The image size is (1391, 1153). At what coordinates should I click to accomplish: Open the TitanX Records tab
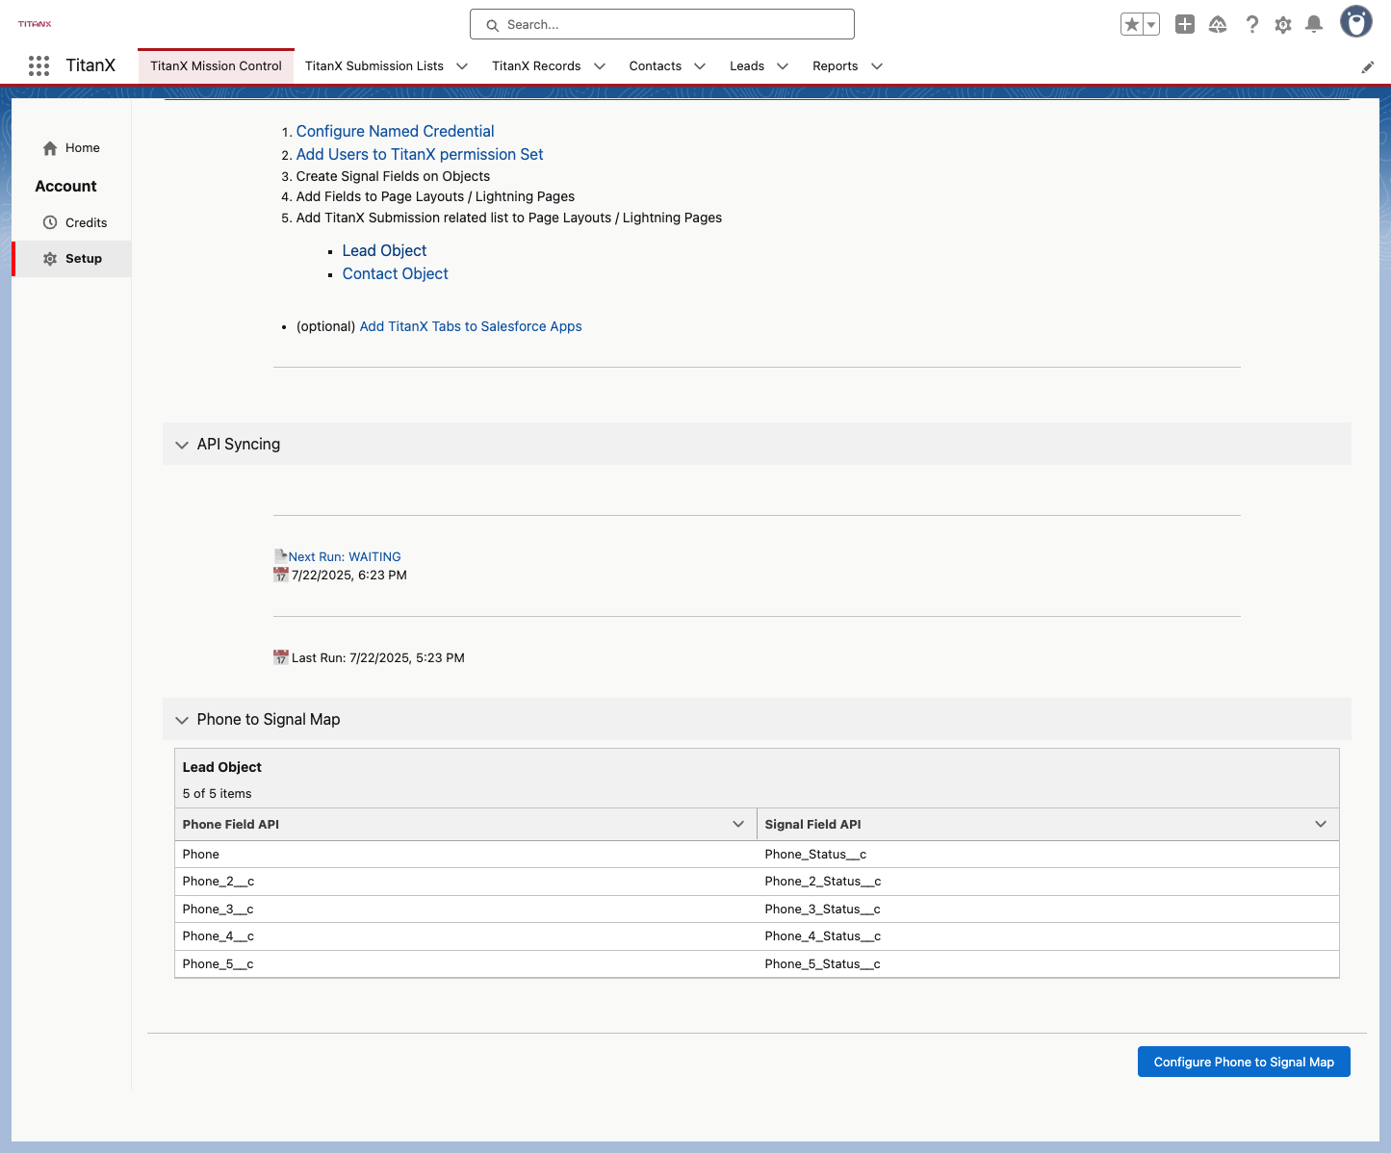pos(536,66)
